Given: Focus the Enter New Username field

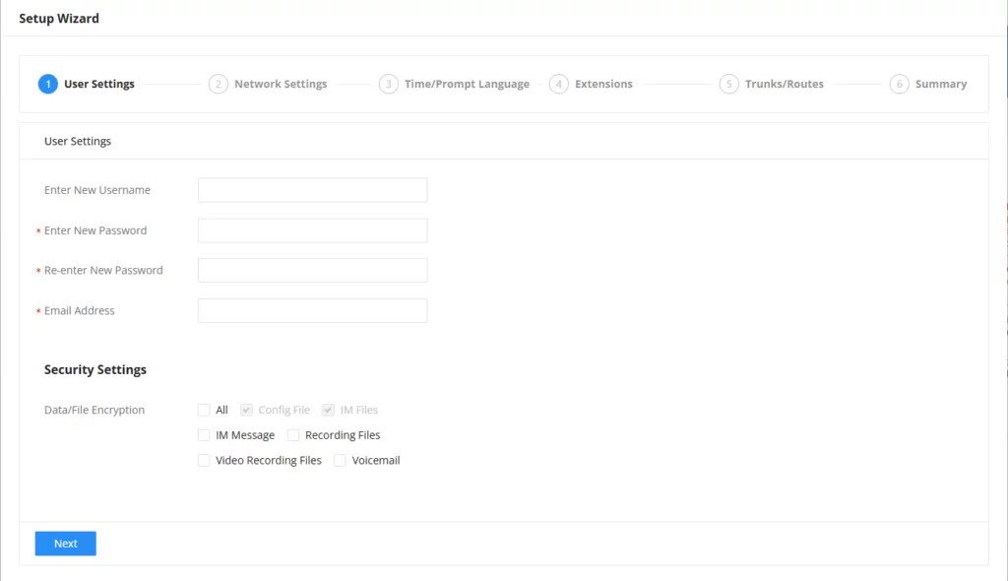Looking at the screenshot, I should coord(312,190).
